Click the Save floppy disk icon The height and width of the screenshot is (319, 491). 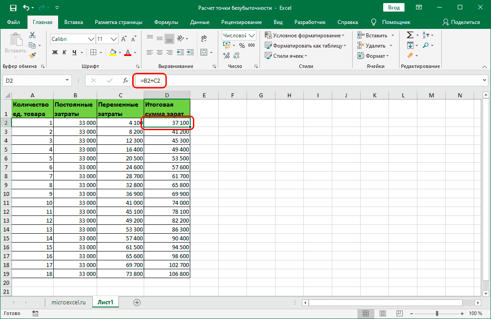click(x=13, y=8)
